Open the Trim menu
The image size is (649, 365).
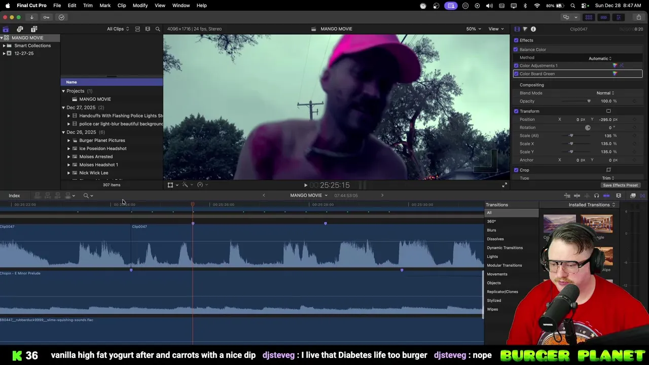pos(88,5)
